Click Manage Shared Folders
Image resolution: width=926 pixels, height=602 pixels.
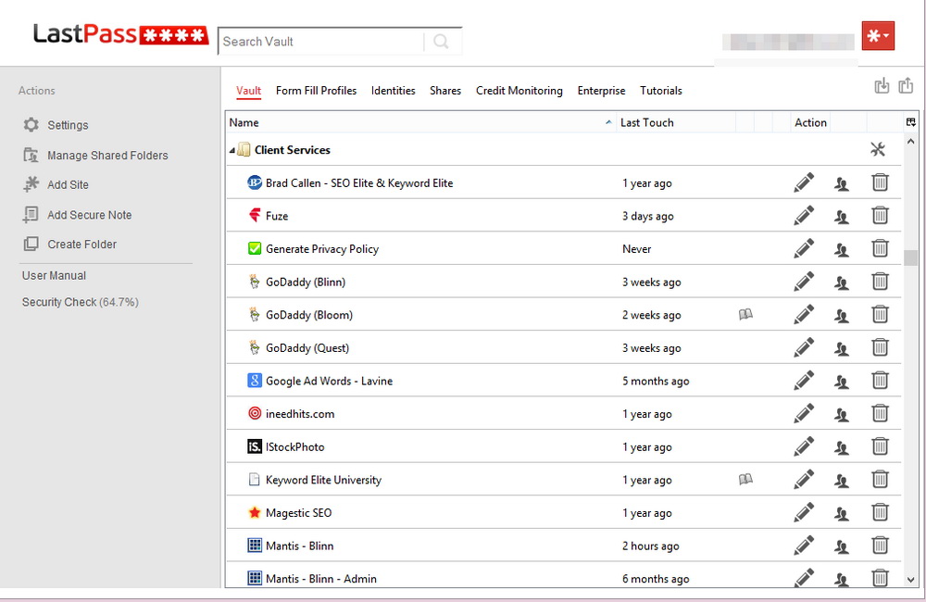(95, 156)
